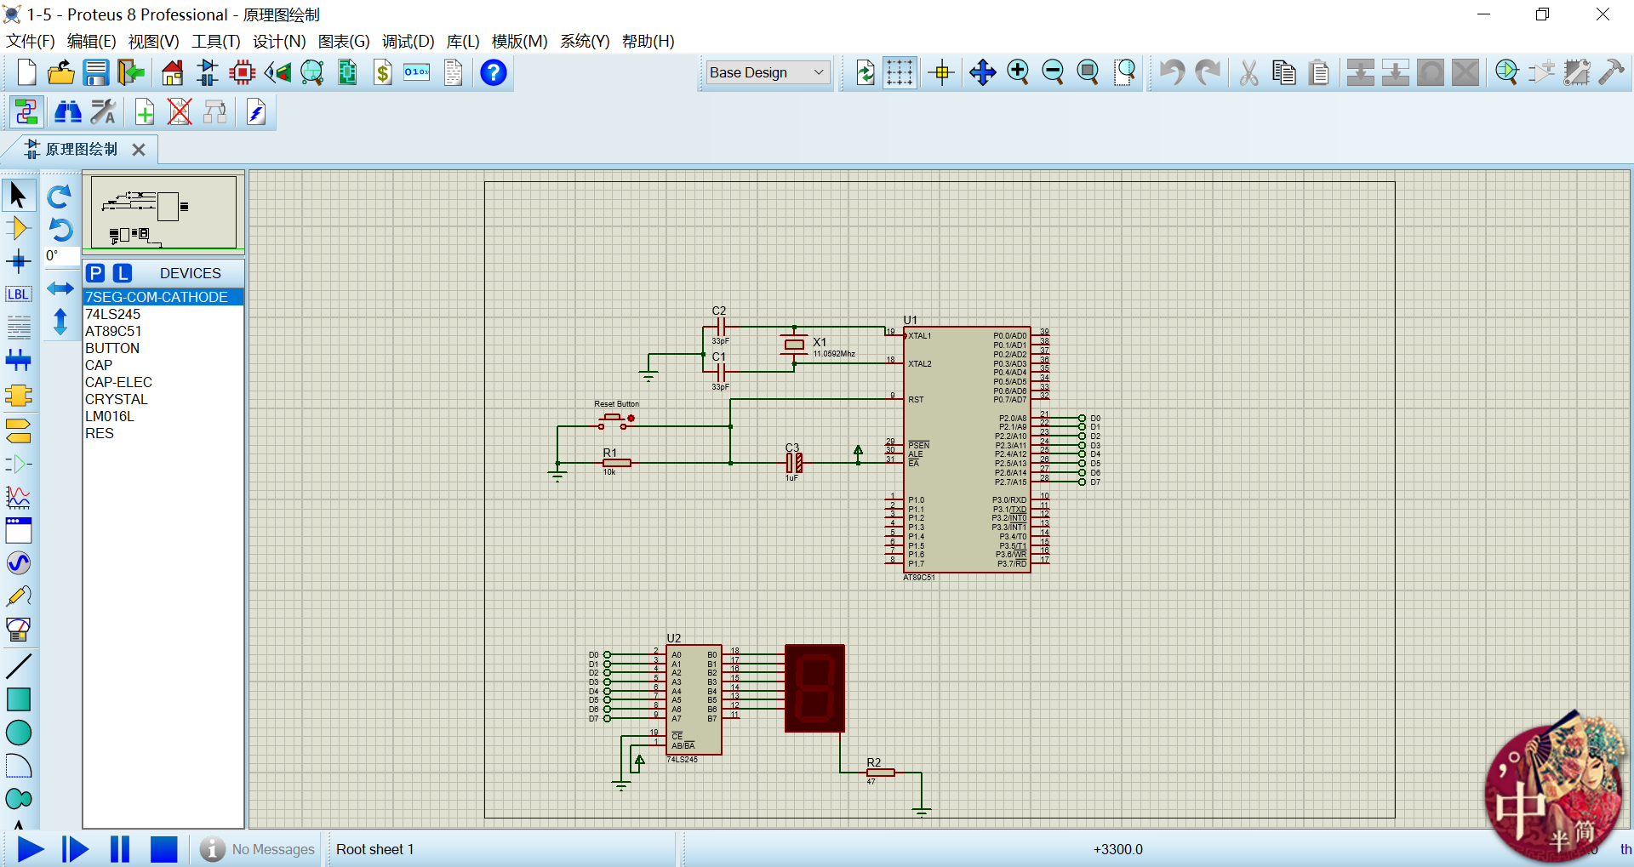Image resolution: width=1634 pixels, height=867 pixels.
Task: Toggle Y-mirror vertical flip
Action: coord(60,322)
